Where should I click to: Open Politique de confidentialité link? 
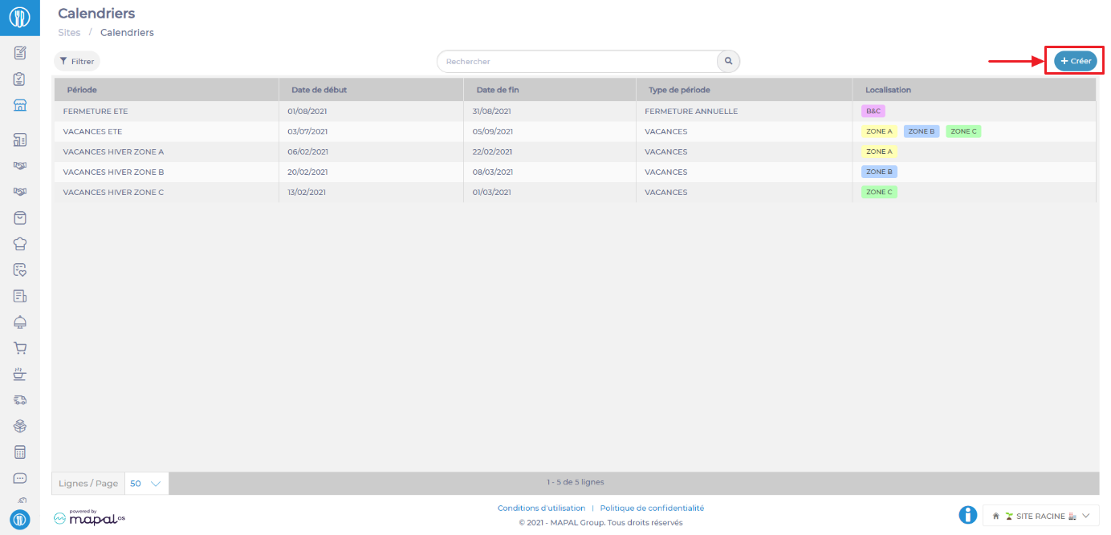click(652, 509)
